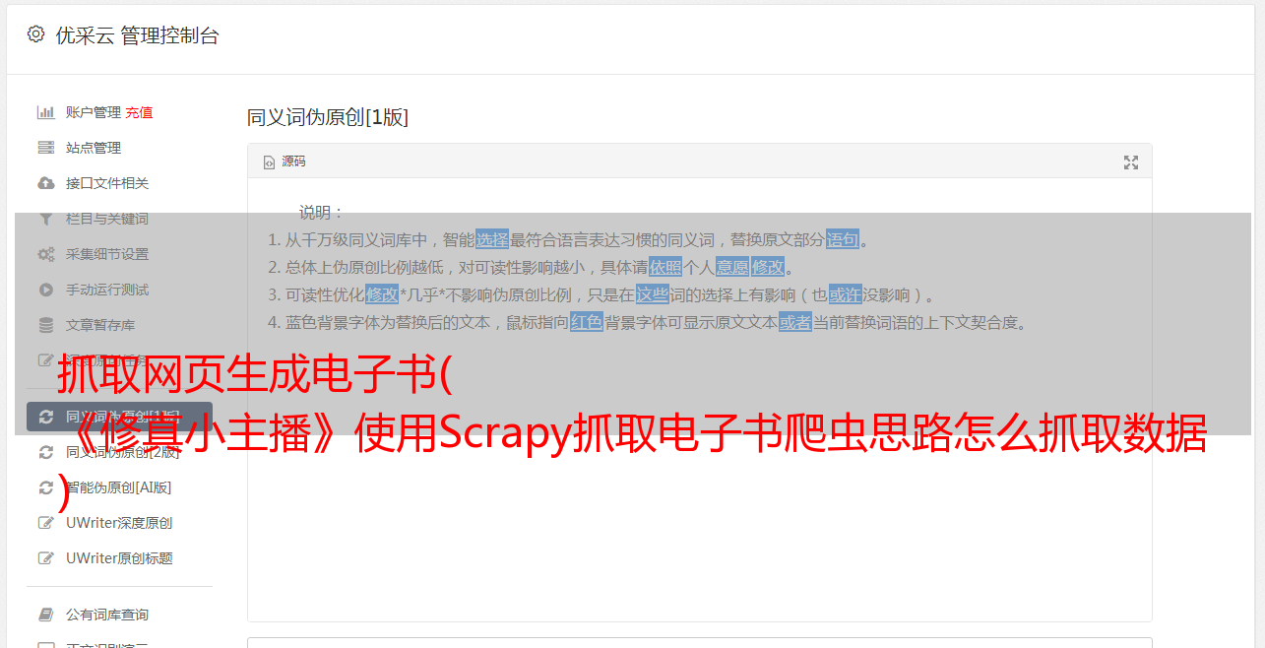Click the 源码 source code button
Screen dimensions: 1265x648
pyautogui.click(x=285, y=162)
